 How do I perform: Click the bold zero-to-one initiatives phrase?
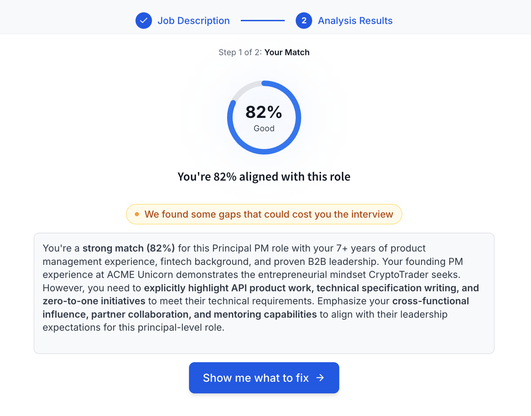pyautogui.click(x=94, y=301)
